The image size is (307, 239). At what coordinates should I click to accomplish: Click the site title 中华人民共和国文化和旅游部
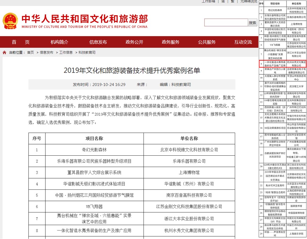[x=85, y=19]
